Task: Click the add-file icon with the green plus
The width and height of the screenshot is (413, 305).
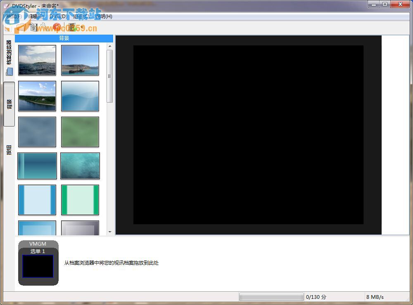Action: click(71, 27)
